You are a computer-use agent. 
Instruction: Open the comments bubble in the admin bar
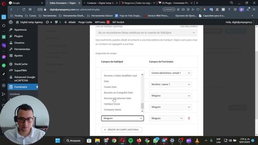click(57, 22)
